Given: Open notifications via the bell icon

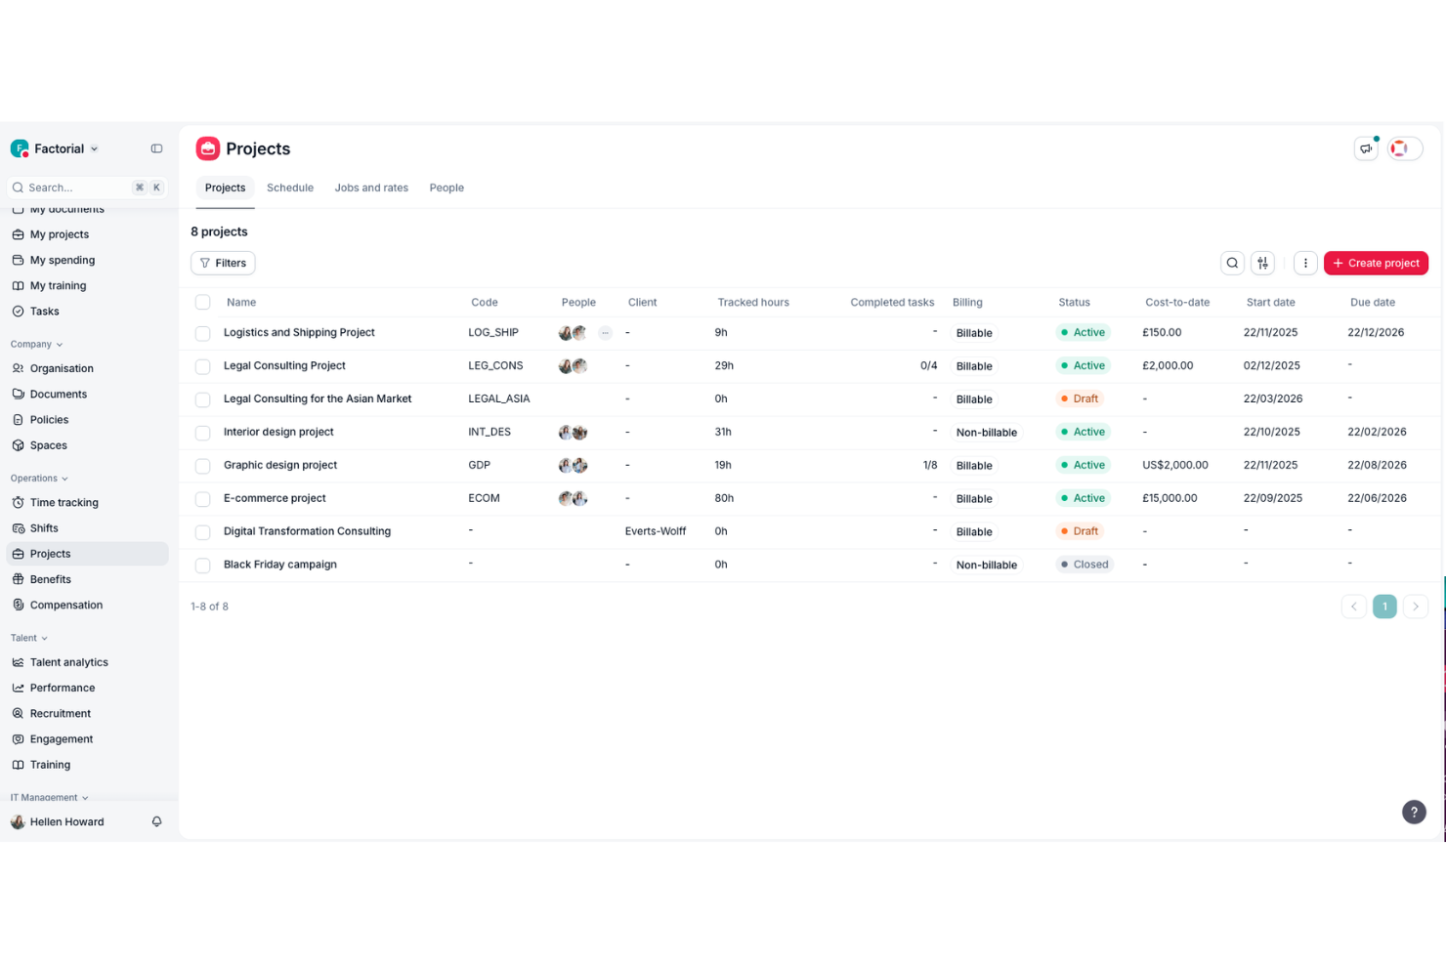Looking at the screenshot, I should 156,821.
